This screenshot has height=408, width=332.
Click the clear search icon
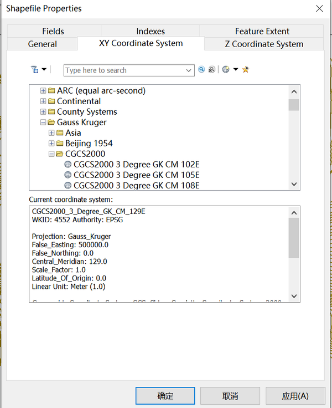click(211, 70)
